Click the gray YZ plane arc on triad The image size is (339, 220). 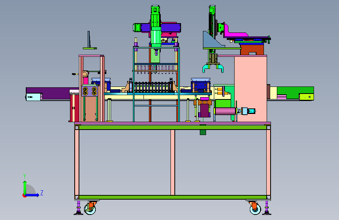(x=31, y=189)
